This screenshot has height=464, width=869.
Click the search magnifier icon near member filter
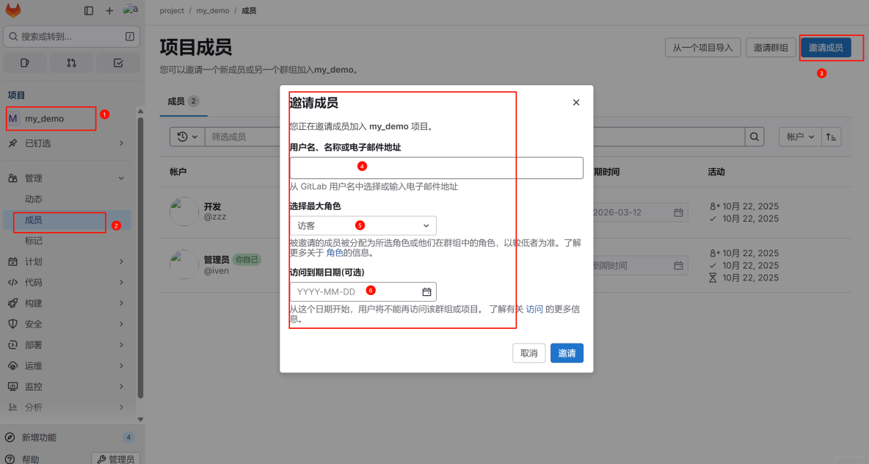(755, 136)
